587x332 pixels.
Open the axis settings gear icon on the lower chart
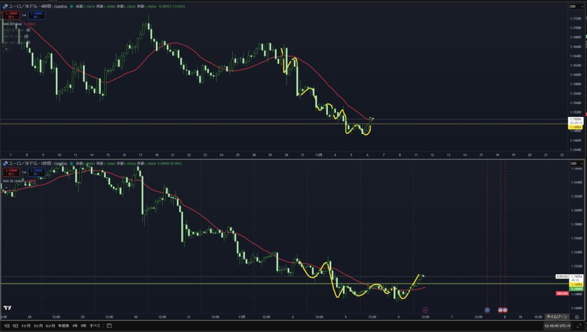tap(577, 317)
